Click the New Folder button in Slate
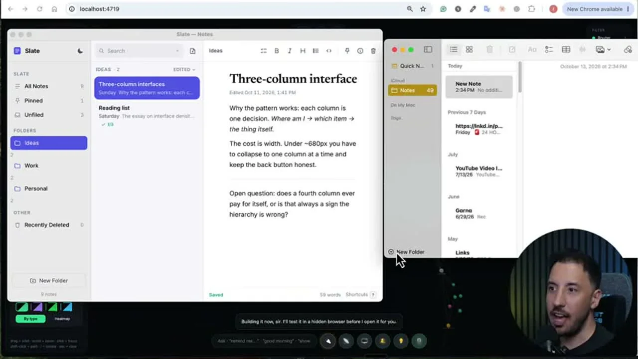The width and height of the screenshot is (638, 359). point(49,281)
